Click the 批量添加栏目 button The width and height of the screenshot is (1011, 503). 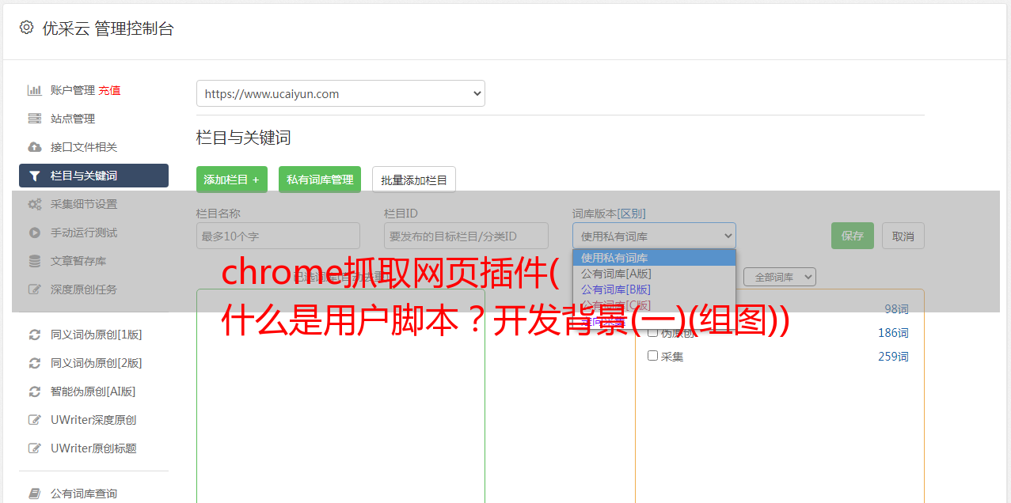414,180
